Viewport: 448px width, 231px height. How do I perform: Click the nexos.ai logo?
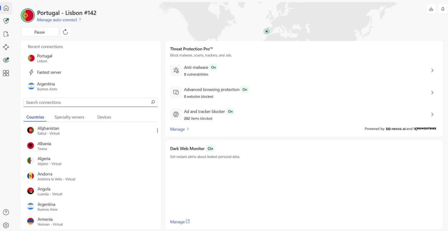[395, 129]
